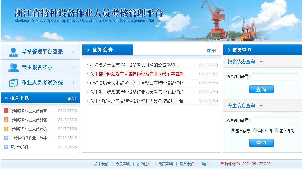Select the 基本信息 radio button

pos(233,130)
